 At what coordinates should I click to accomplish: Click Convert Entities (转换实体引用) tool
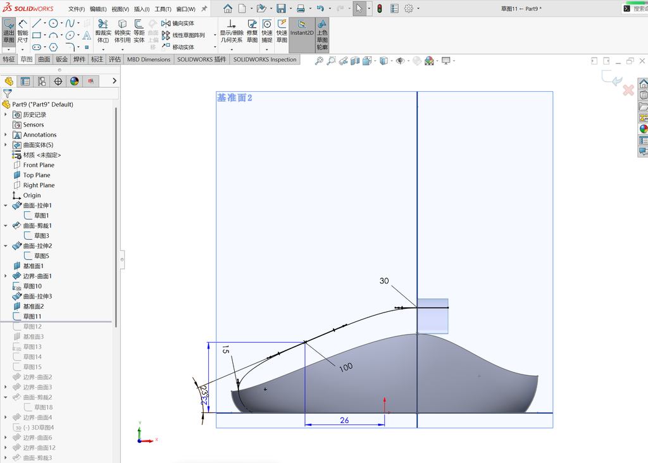tap(122, 31)
